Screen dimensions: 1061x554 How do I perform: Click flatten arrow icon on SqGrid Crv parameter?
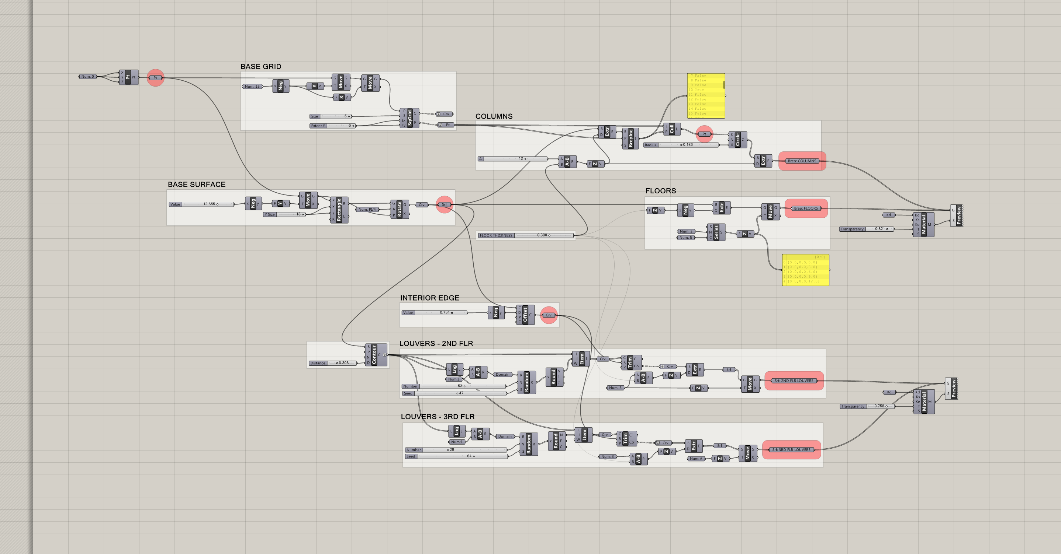coord(439,114)
